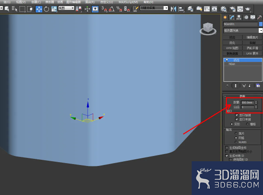Screen dimensions: 263x195
Task: Remove modifier from the stack icon
Action: pyautogui.click(x=250, y=86)
